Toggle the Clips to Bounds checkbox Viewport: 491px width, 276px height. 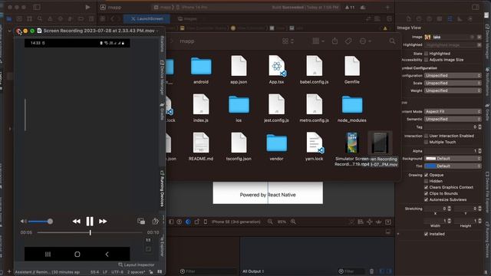tap(426, 193)
